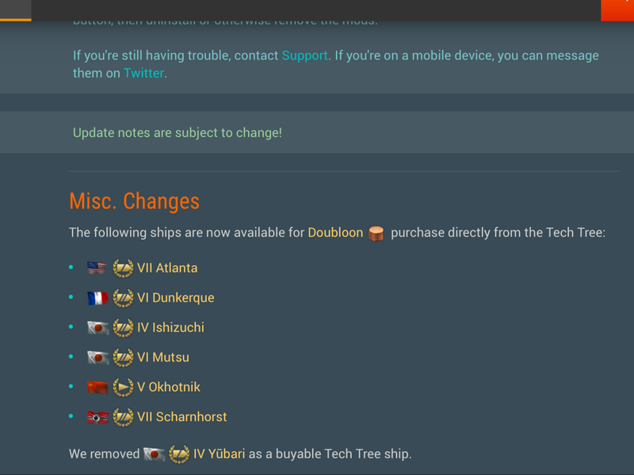The width and height of the screenshot is (634, 475).
Task: Open the Support link
Action: pos(304,55)
